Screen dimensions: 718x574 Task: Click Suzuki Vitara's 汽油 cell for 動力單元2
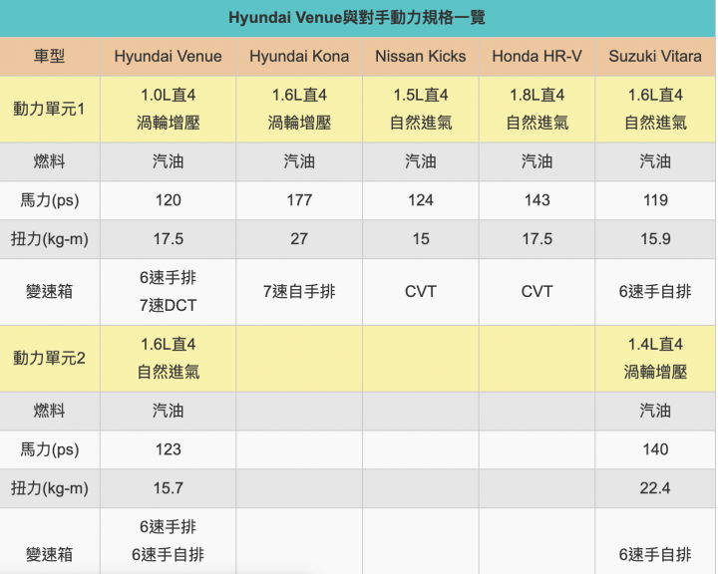coord(655,411)
